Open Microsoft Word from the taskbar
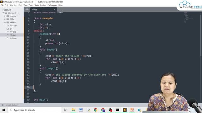The width and height of the screenshot is (202, 113). (x=81, y=110)
